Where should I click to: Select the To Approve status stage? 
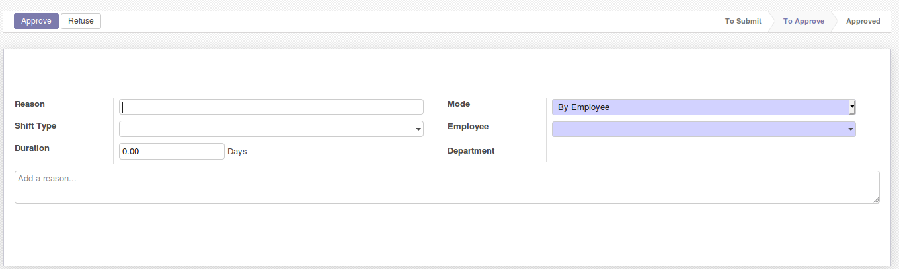pyautogui.click(x=803, y=21)
